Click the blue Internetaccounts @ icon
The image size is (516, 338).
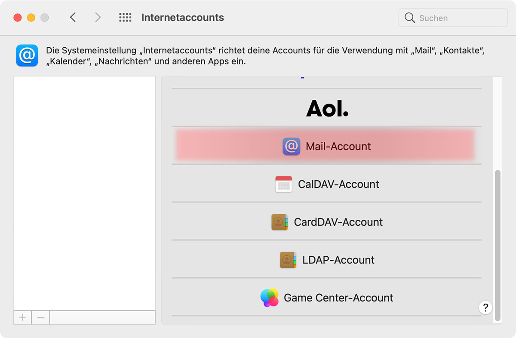[27, 55]
